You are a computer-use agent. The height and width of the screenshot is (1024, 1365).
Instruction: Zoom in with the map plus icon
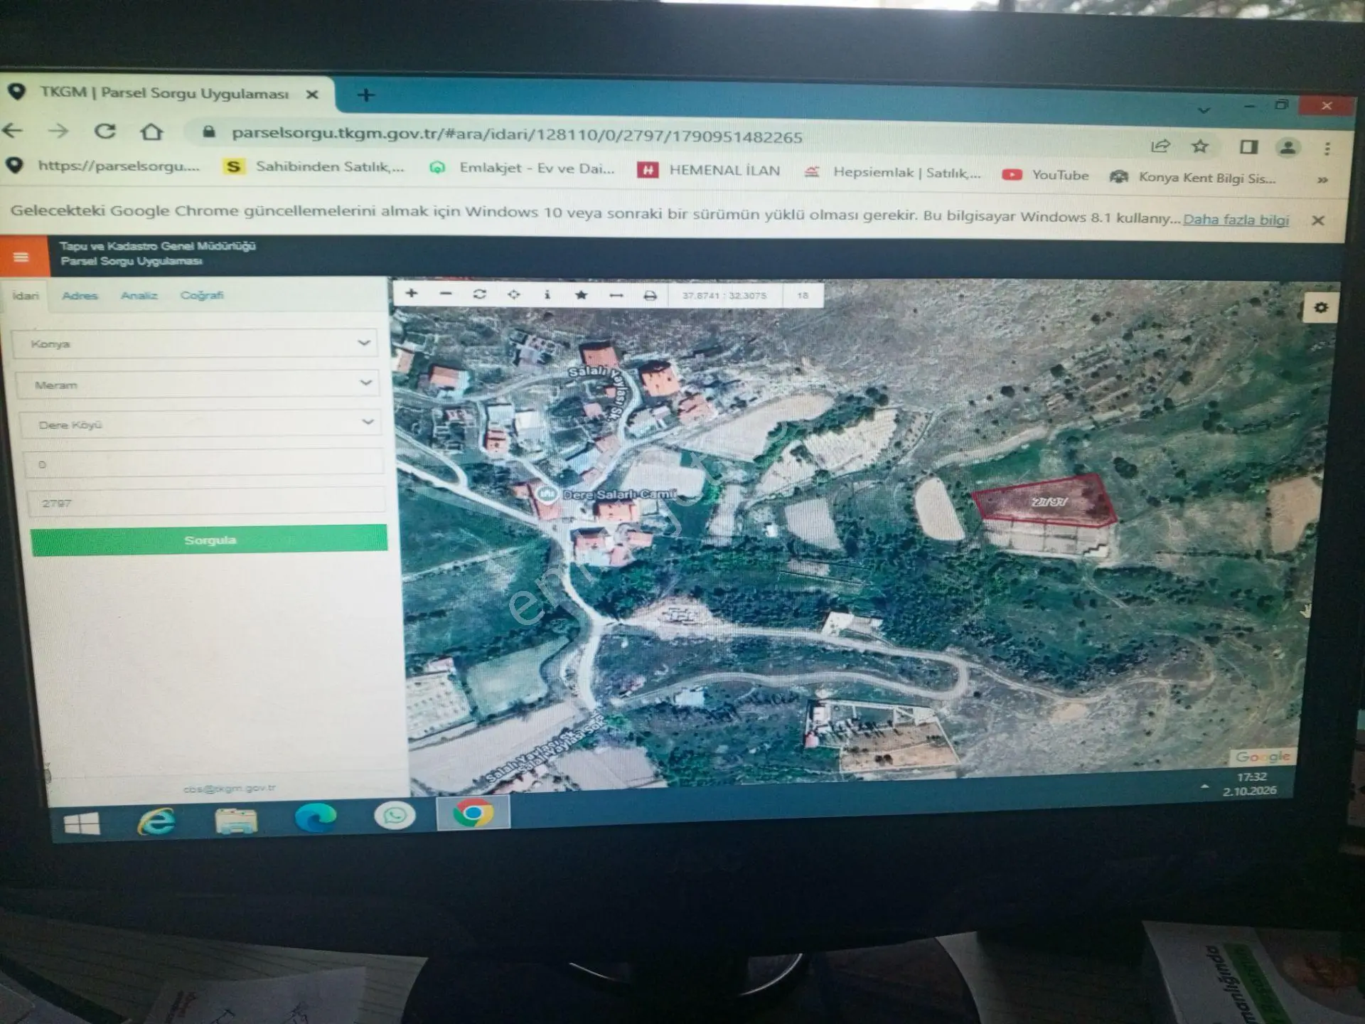(411, 293)
